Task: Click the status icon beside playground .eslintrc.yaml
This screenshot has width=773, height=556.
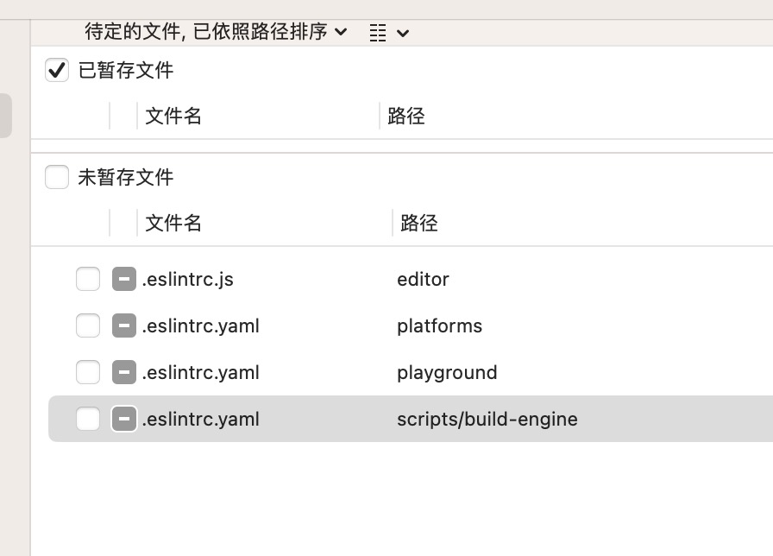Action: coord(124,372)
